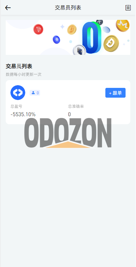Click the Bitcoin coin in the banner
This screenshot has width=136, height=267.
click(72, 29)
